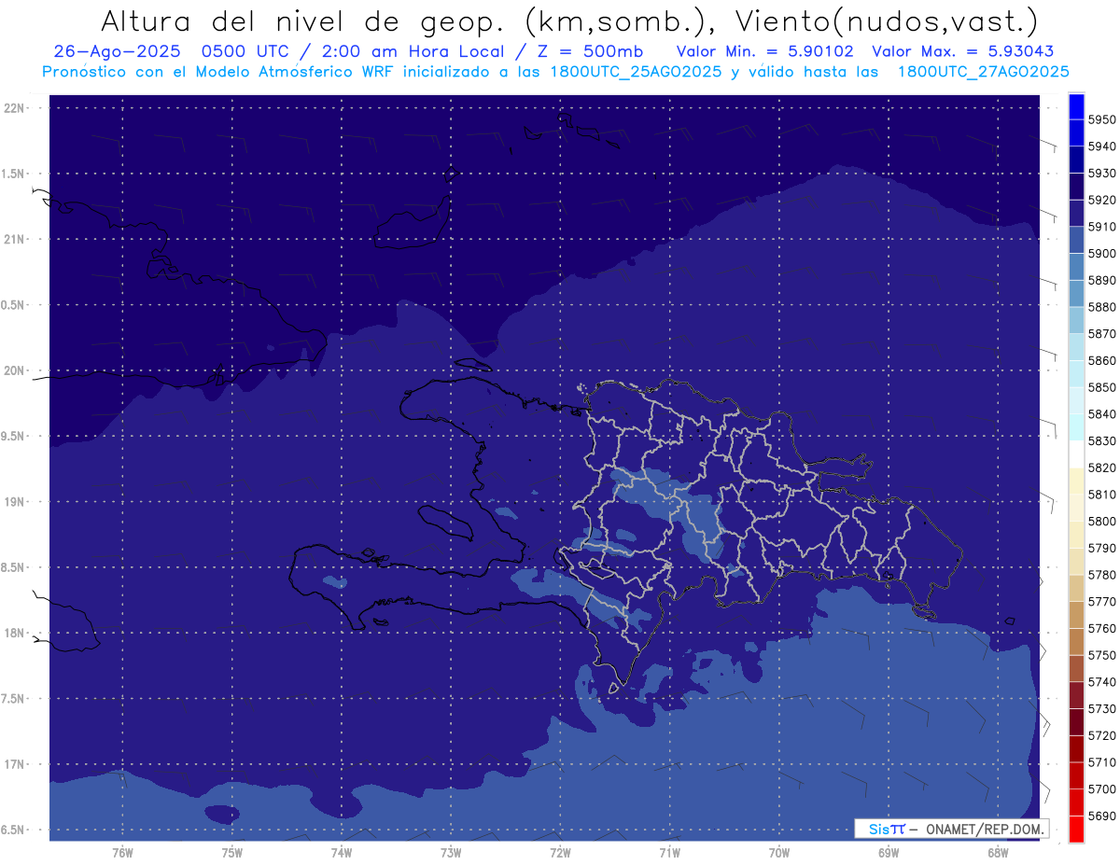Click the color bar label '5780'
The image size is (1120, 865).
pos(1101,575)
